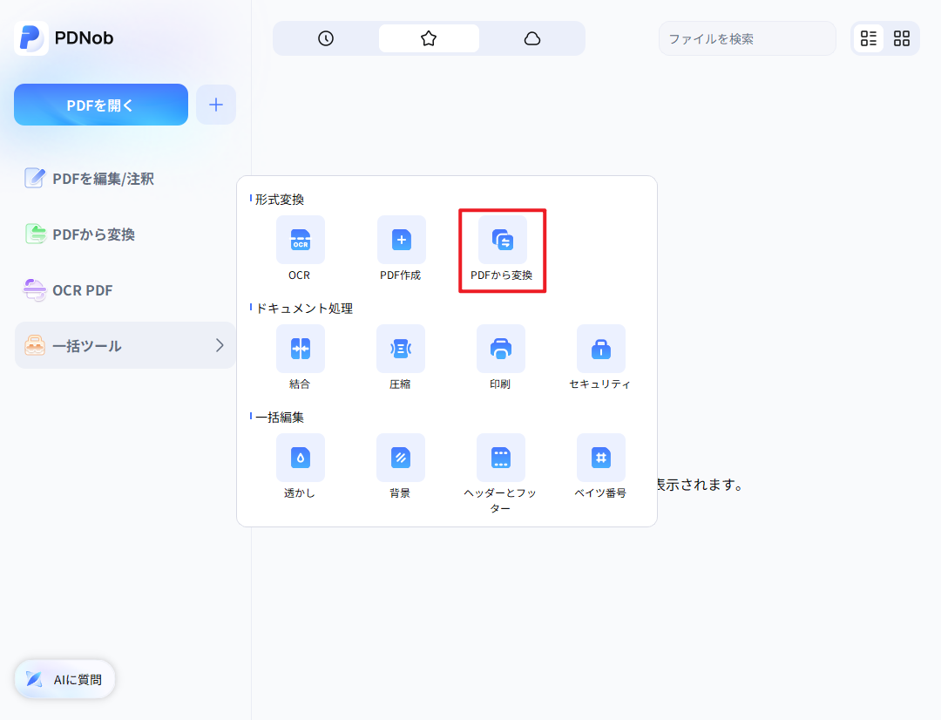Click the PDNob logo icon
This screenshot has height=720, width=941.
point(31,37)
